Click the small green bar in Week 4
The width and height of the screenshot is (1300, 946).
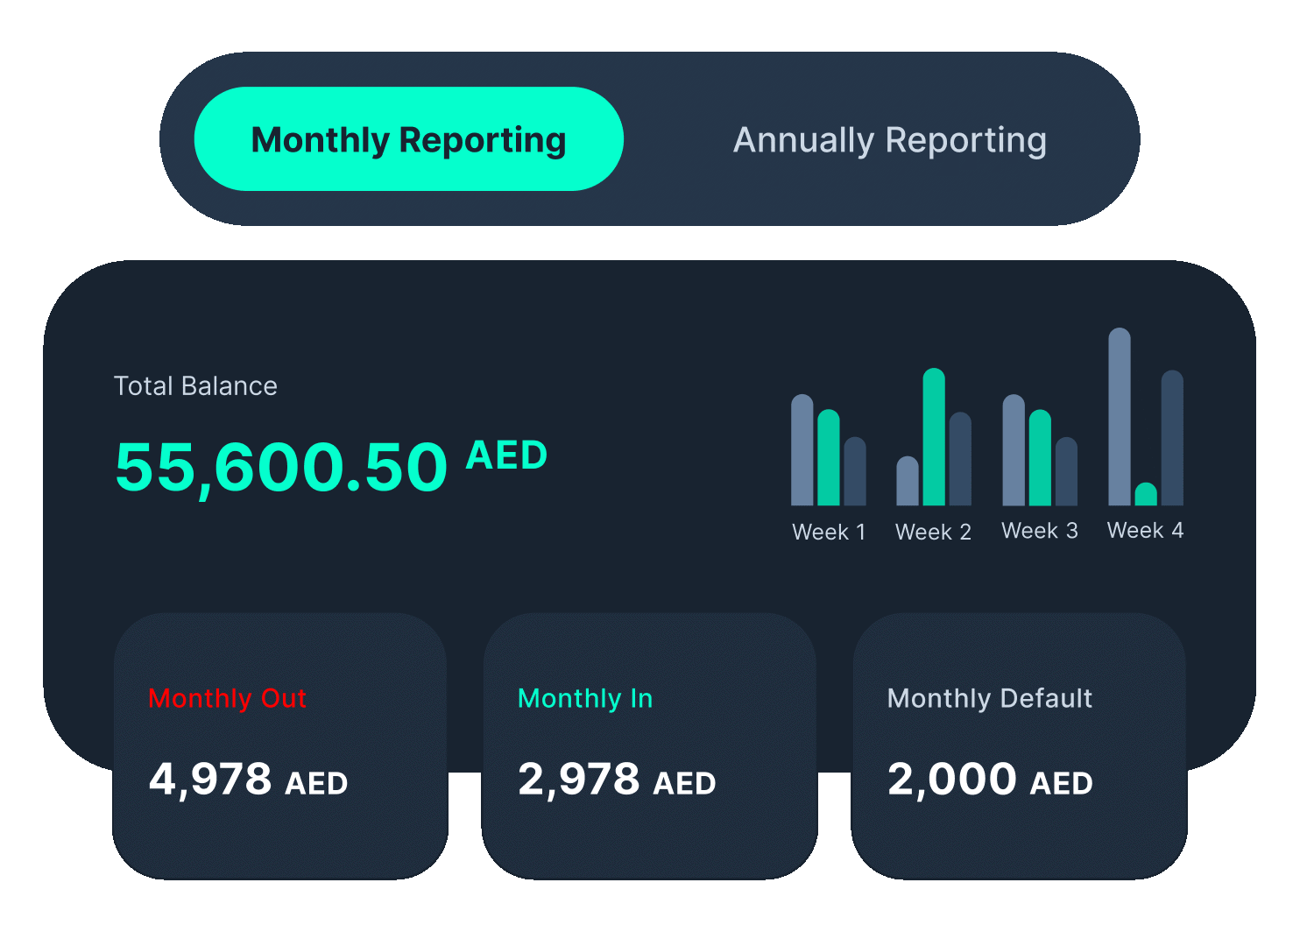1145,495
